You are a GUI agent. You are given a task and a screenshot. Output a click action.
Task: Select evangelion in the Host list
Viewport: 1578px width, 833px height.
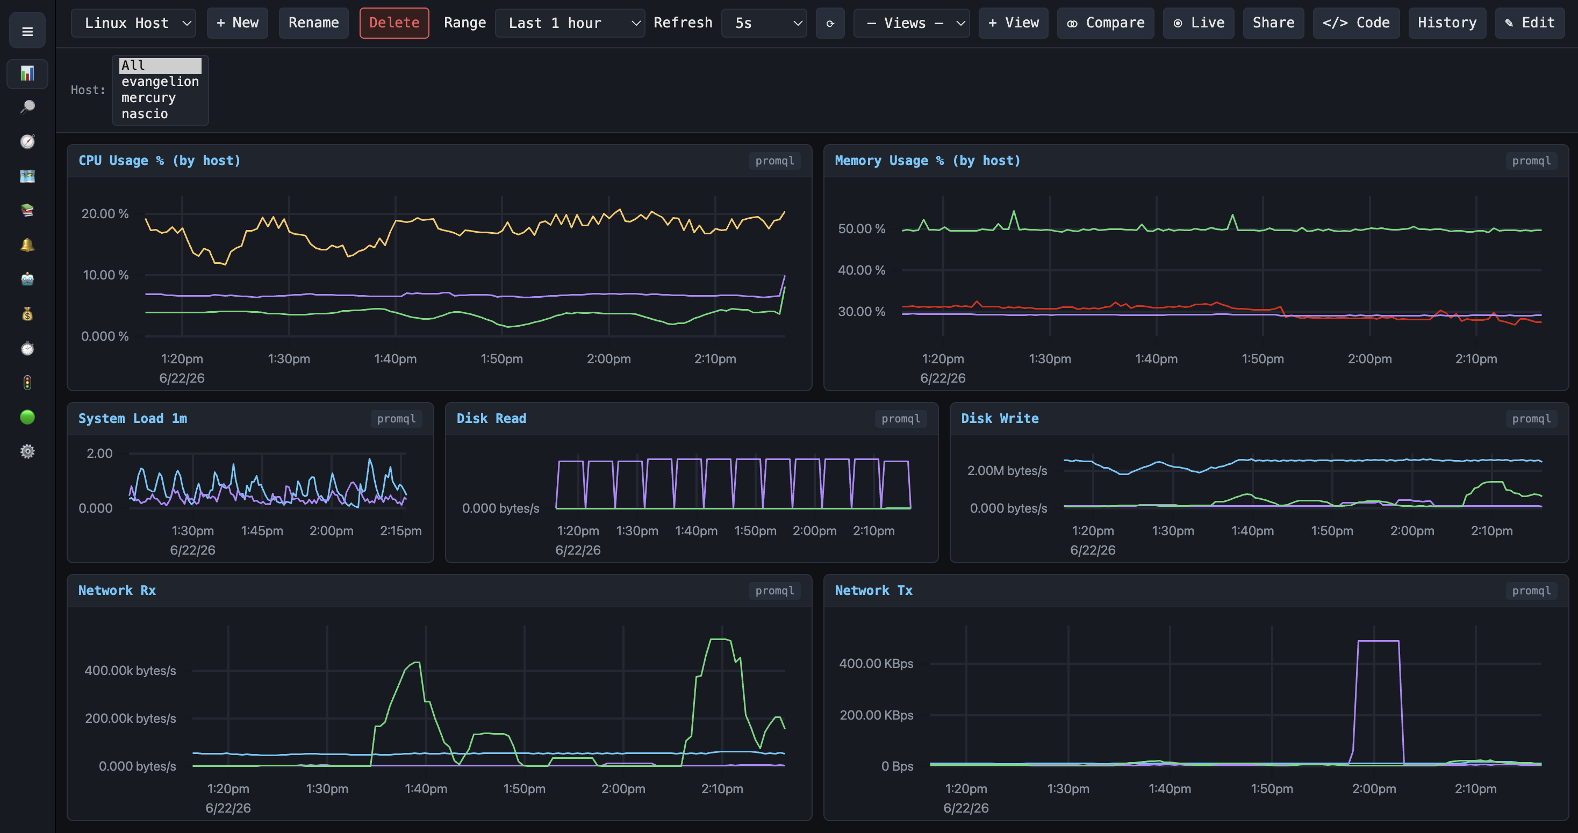click(x=160, y=82)
